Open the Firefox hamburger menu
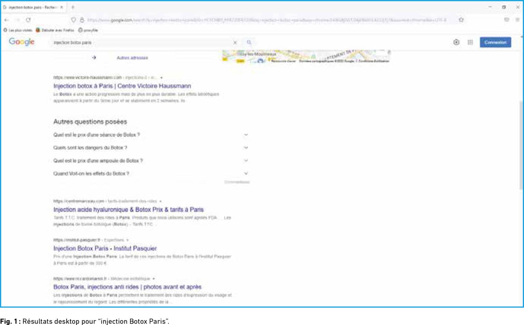Image resolution: width=524 pixels, height=325 pixels. (518, 20)
